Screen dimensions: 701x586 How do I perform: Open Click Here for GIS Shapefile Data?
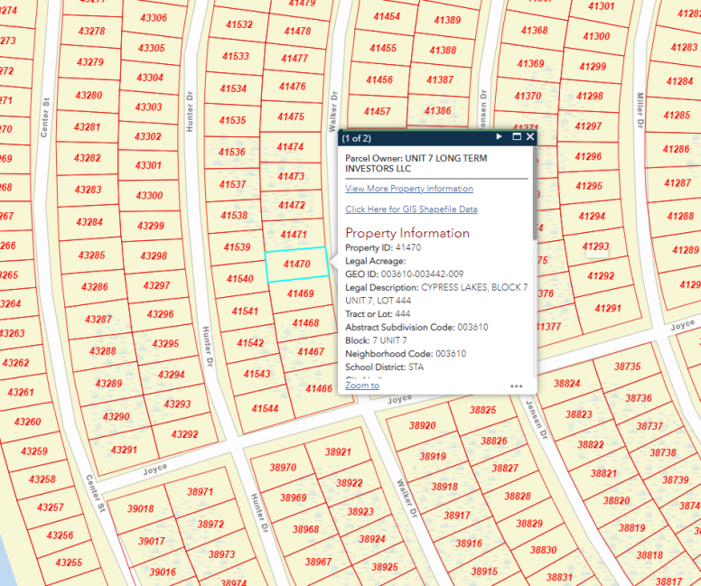coord(411,209)
